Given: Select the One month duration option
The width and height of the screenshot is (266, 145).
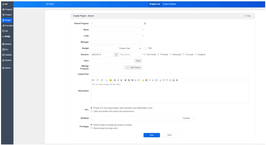Looking at the screenshot, I should point(145,54).
